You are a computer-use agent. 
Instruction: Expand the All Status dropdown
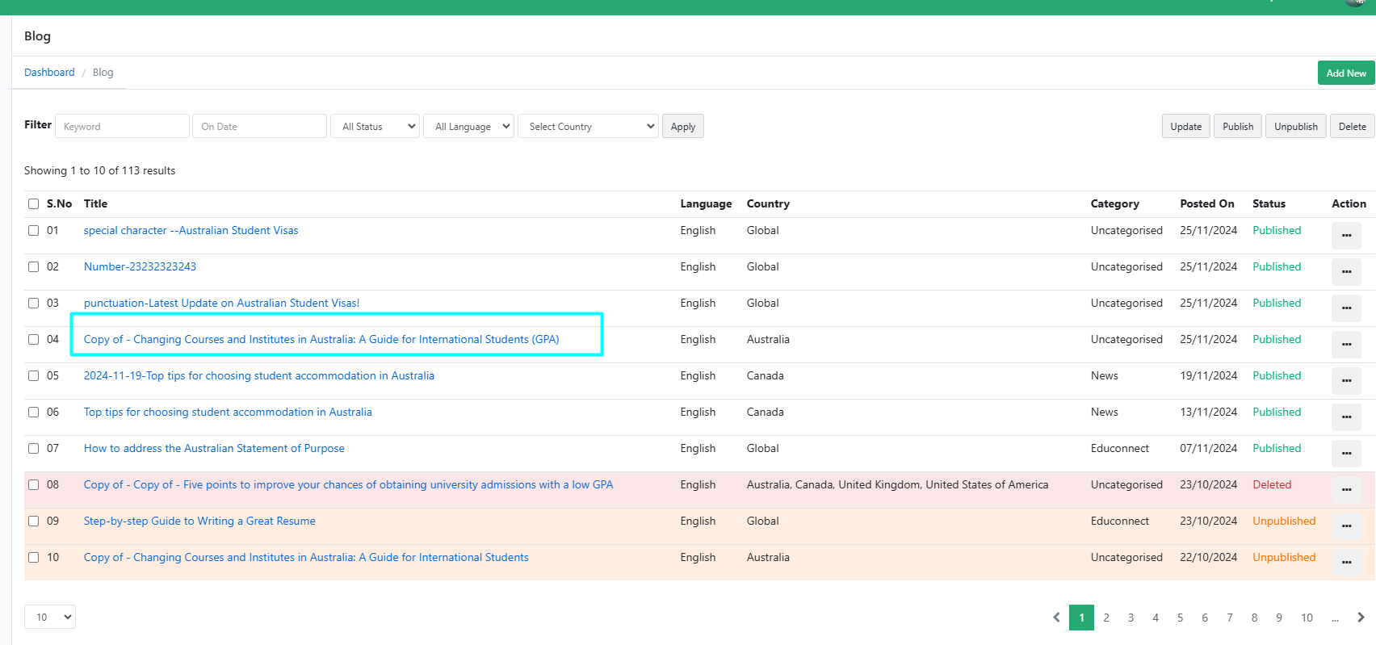click(x=375, y=127)
